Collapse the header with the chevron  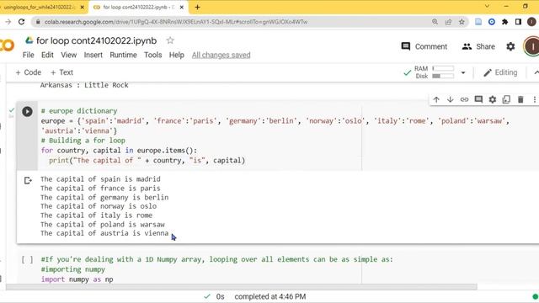(x=536, y=72)
